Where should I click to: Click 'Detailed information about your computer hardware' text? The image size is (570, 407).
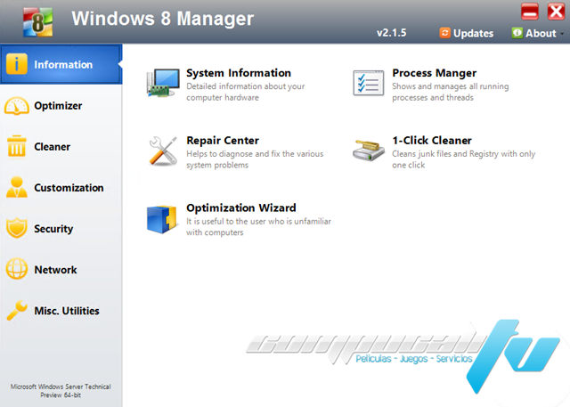point(246,92)
